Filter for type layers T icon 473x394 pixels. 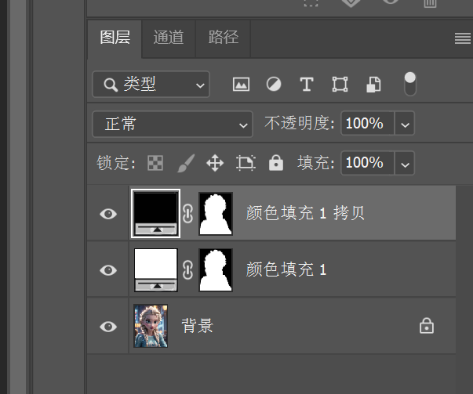click(307, 84)
